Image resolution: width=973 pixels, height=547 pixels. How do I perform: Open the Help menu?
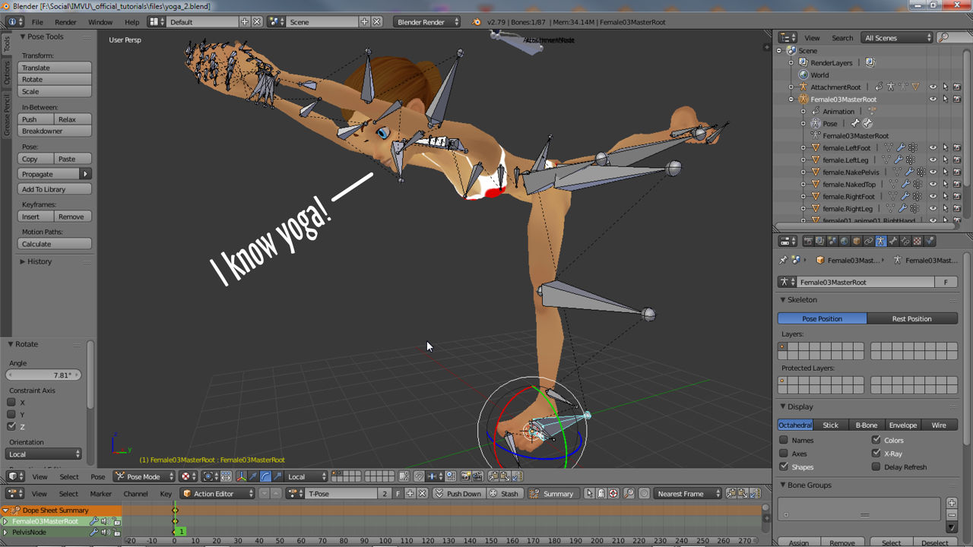coord(132,21)
